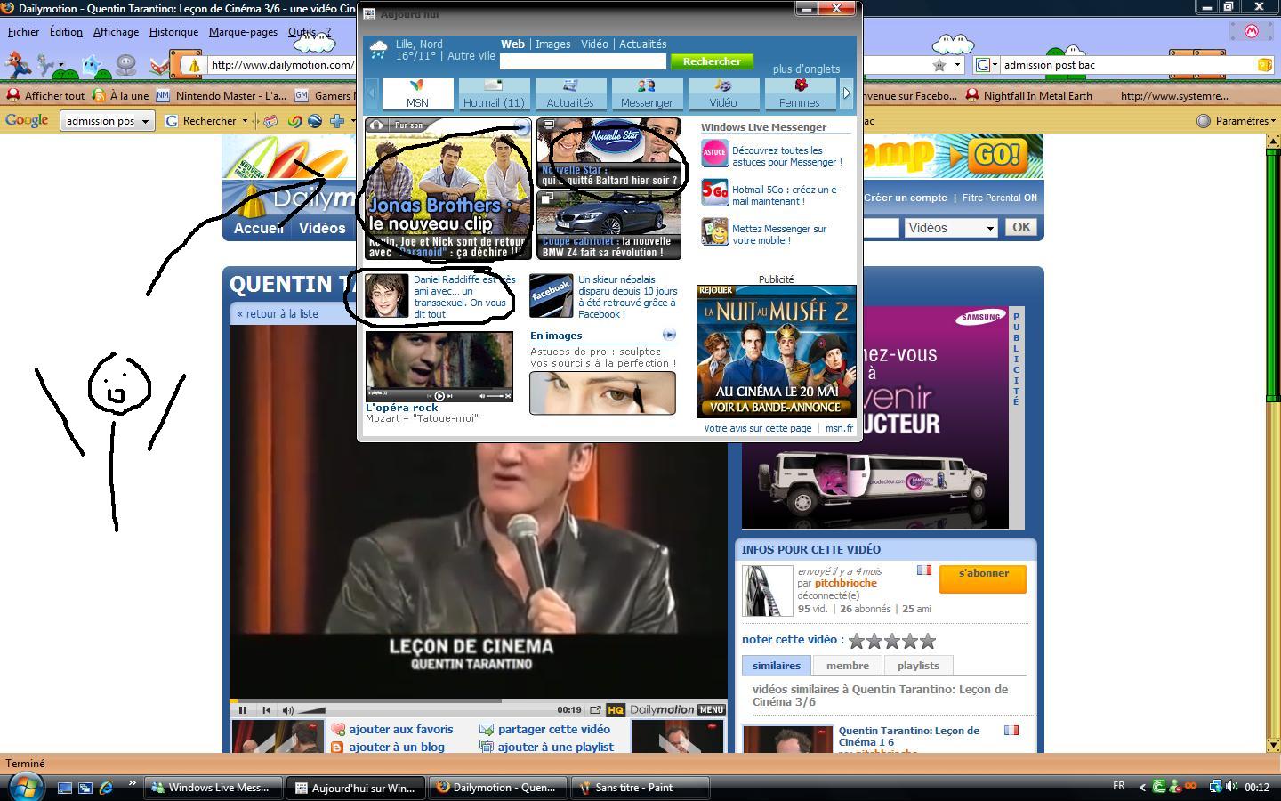Pause the Tarantino video
The width and height of the screenshot is (1281, 801).
pos(243,709)
